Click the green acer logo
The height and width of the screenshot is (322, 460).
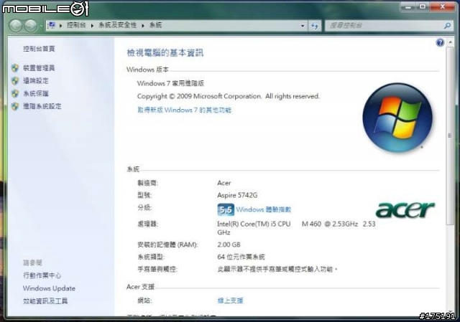tap(405, 209)
